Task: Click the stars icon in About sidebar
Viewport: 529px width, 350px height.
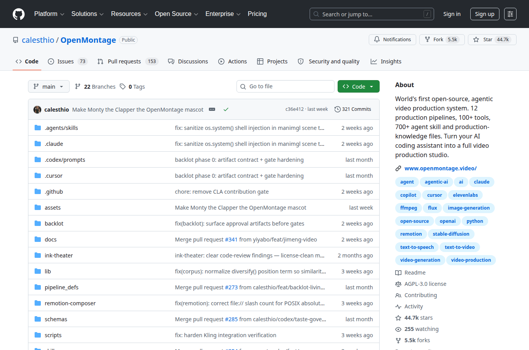Action: coord(398,318)
